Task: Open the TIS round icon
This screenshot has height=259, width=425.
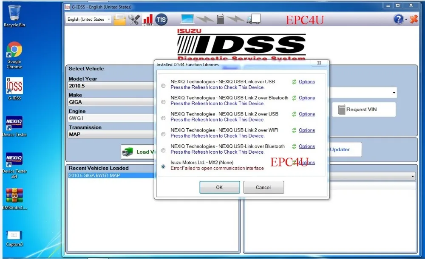Action: click(161, 20)
